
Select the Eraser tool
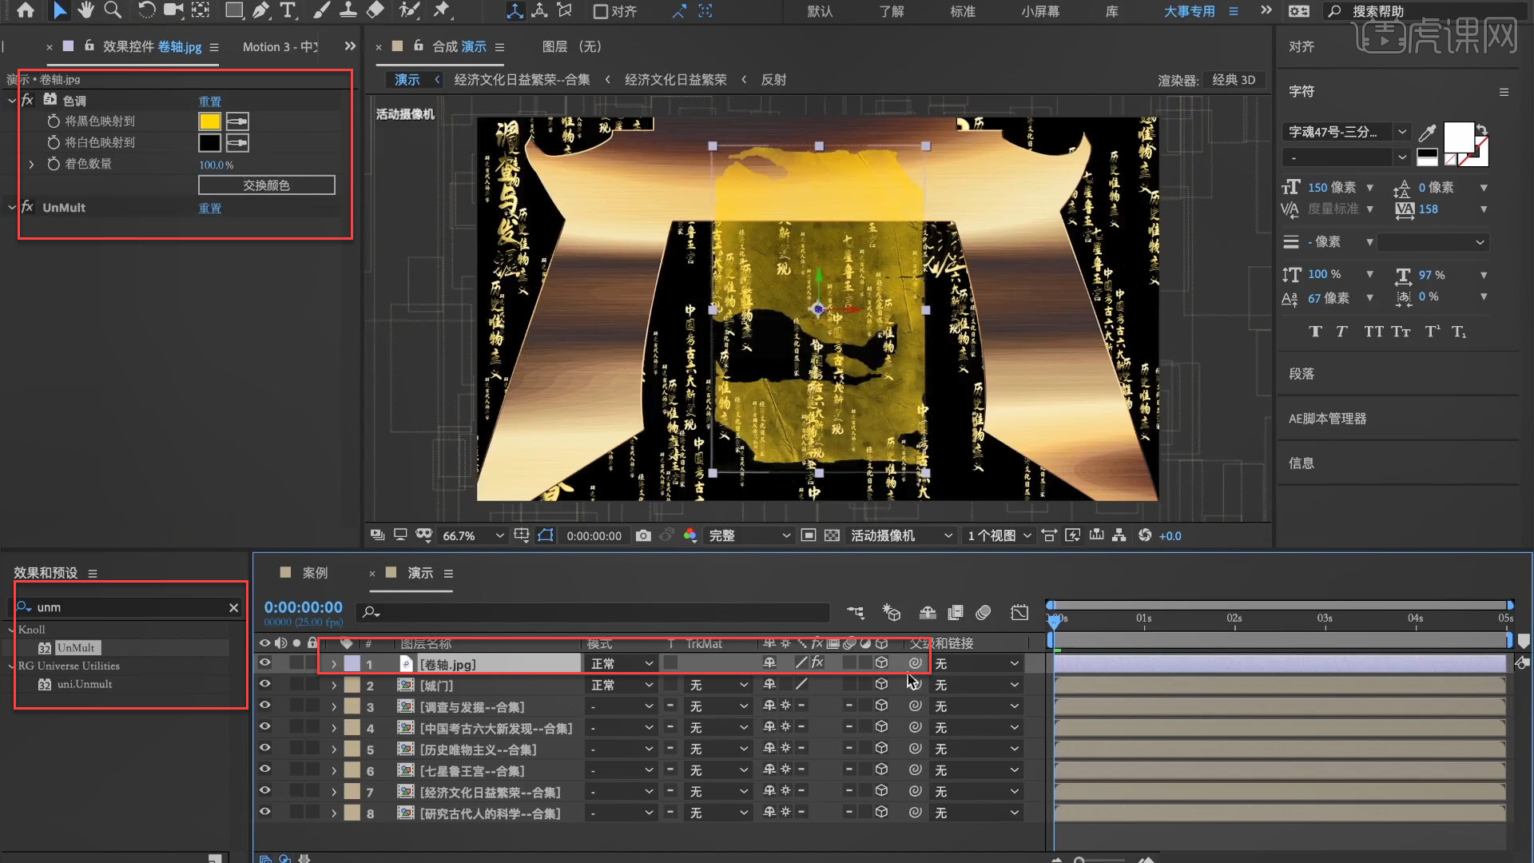tap(375, 10)
